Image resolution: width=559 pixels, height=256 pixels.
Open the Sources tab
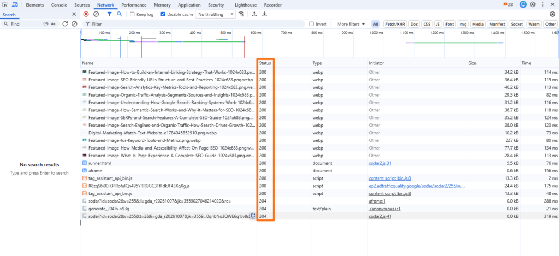pyautogui.click(x=82, y=5)
